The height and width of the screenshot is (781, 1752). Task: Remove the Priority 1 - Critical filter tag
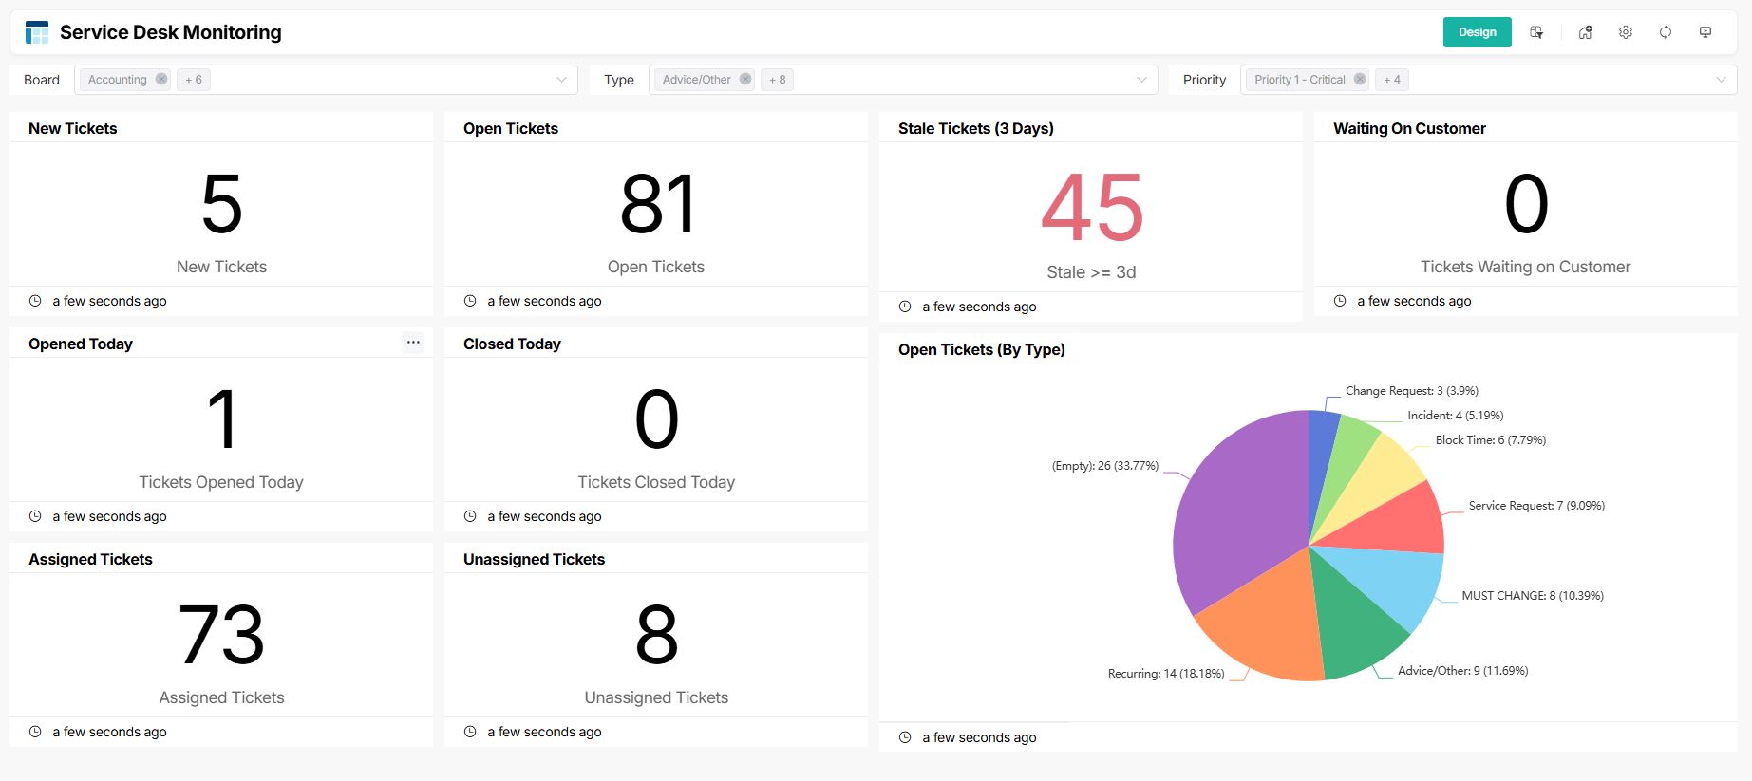click(1360, 80)
